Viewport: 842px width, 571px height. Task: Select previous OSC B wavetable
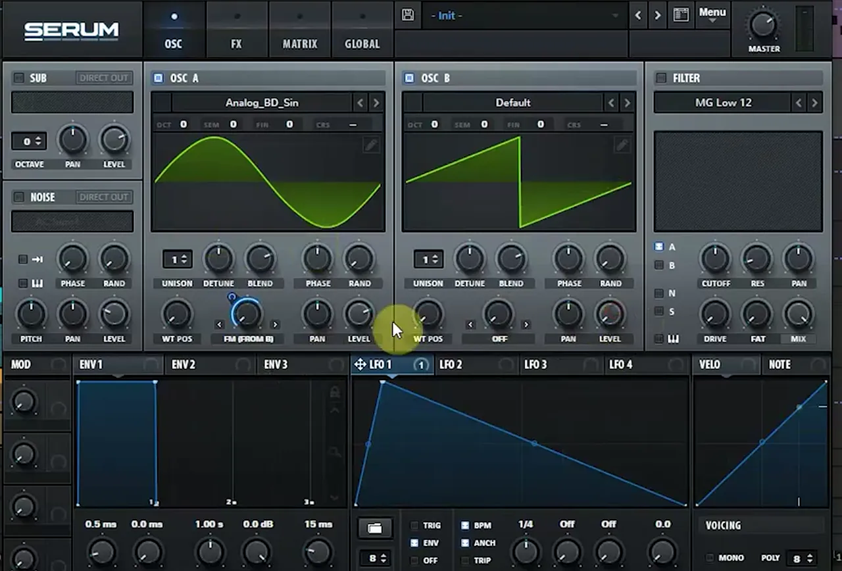611,103
